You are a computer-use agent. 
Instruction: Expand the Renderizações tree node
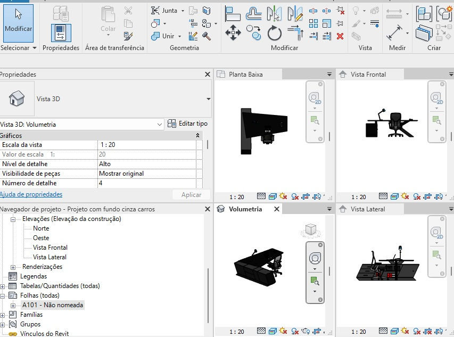click(x=13, y=267)
